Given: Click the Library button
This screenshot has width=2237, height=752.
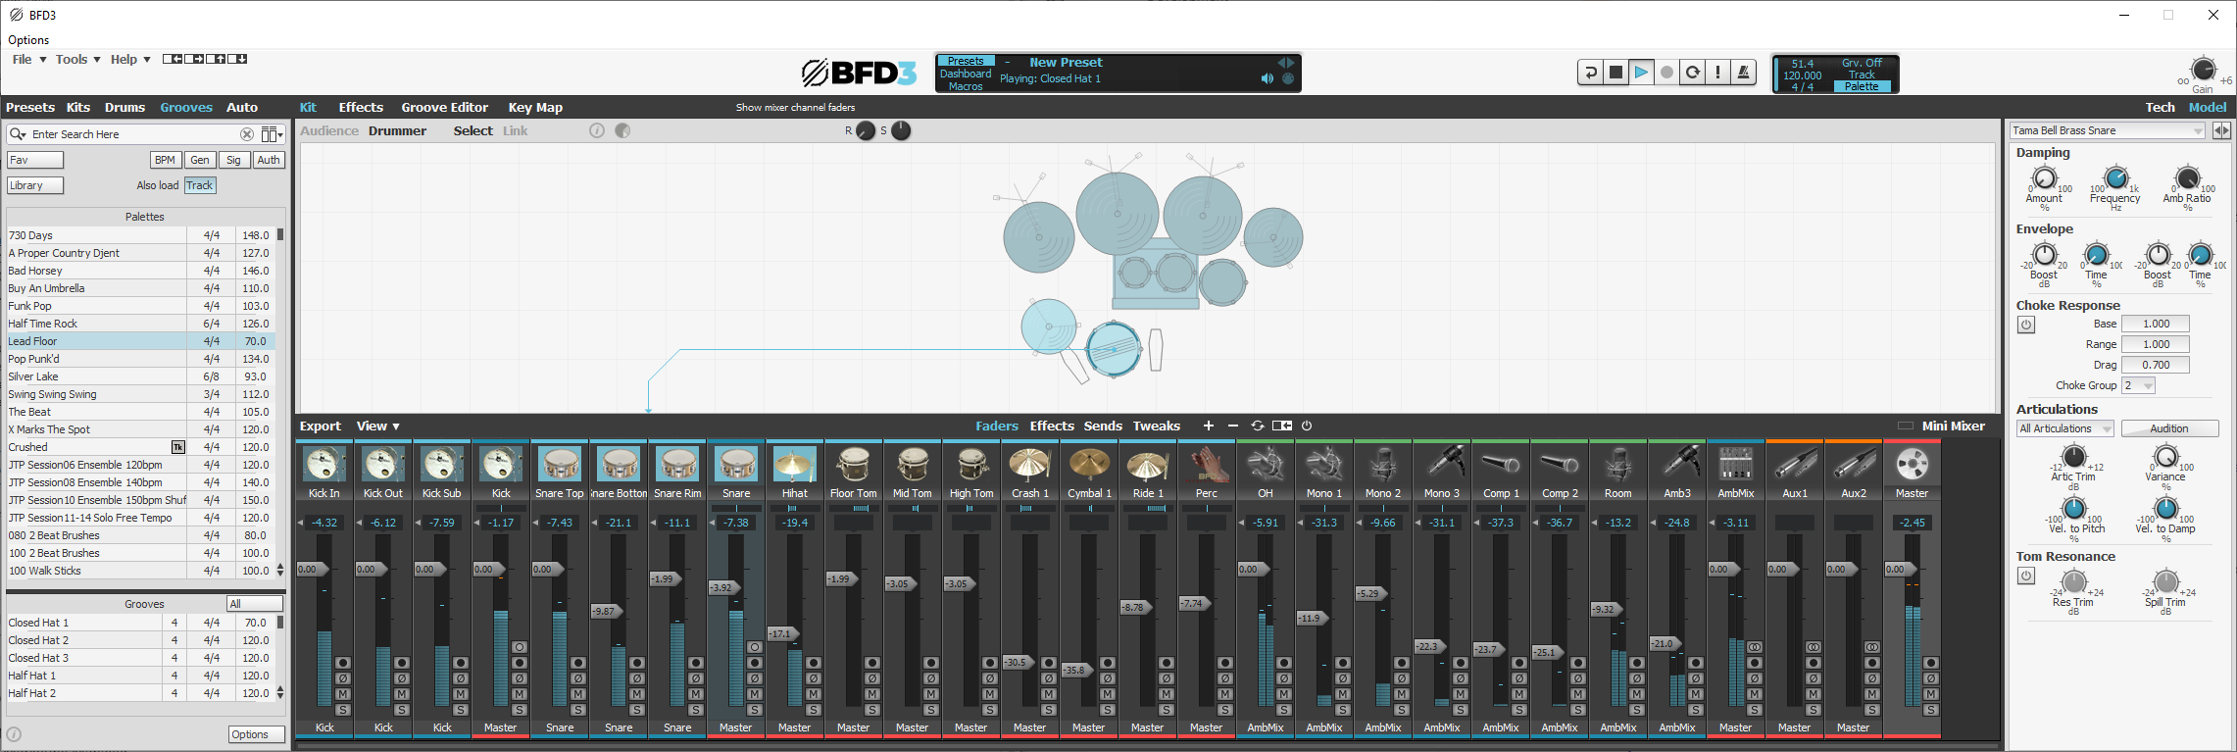Looking at the screenshot, I should click(x=35, y=185).
